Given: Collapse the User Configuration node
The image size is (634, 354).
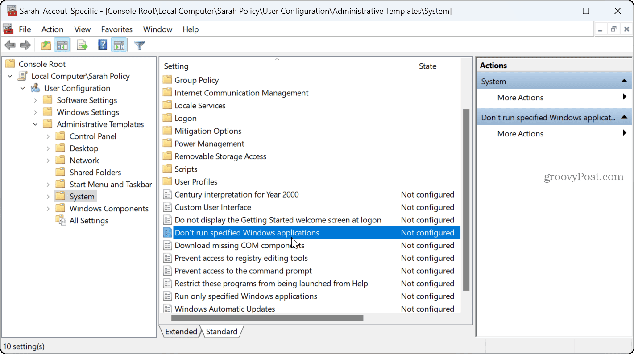Looking at the screenshot, I should pyautogui.click(x=23, y=88).
